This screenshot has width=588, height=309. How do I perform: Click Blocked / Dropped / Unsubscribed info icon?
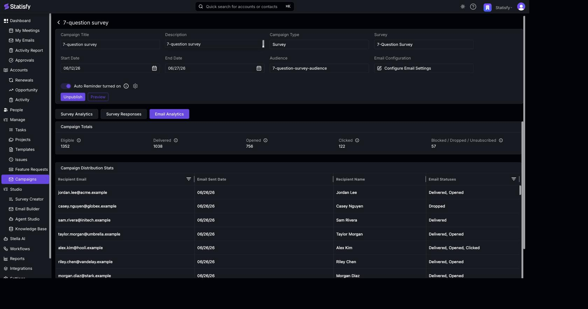coord(501,140)
